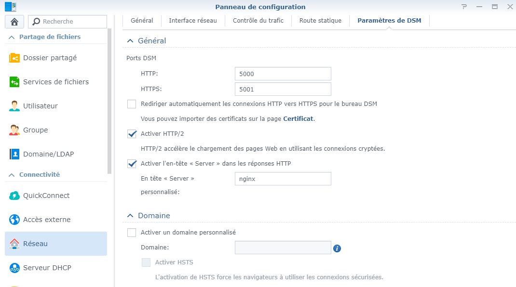Screen dimensions: 516x287
Task: Select the Utilisateur icon
Action: (14, 106)
